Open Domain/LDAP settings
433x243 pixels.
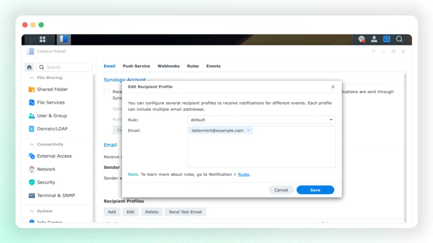pos(52,129)
